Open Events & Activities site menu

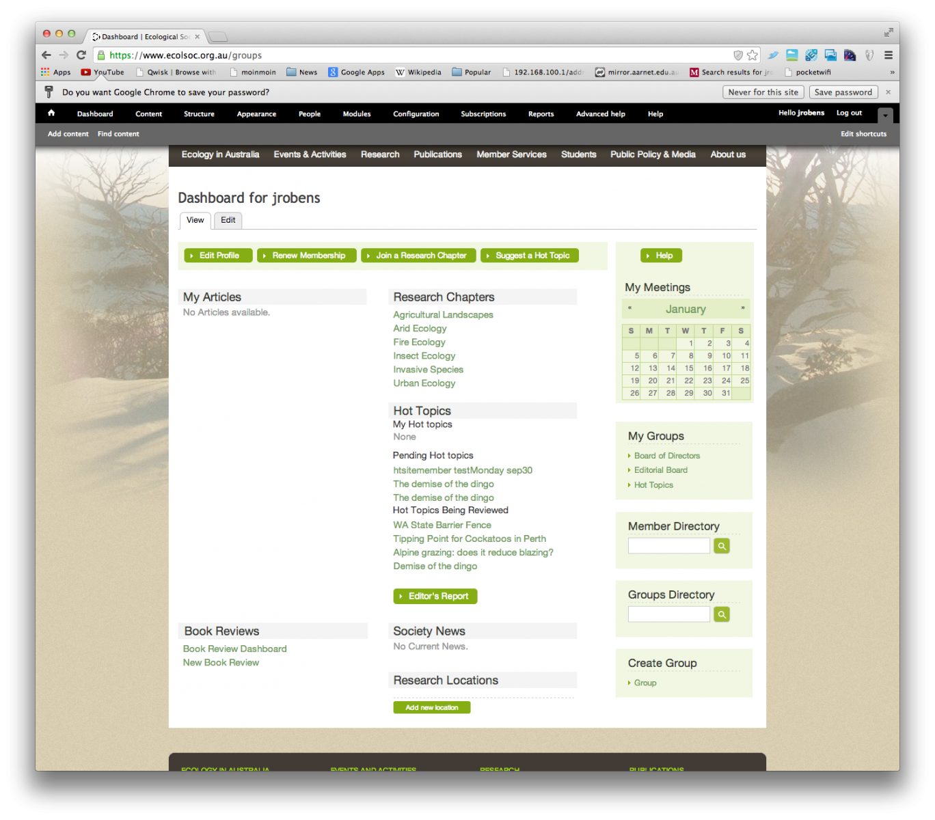[x=310, y=154]
